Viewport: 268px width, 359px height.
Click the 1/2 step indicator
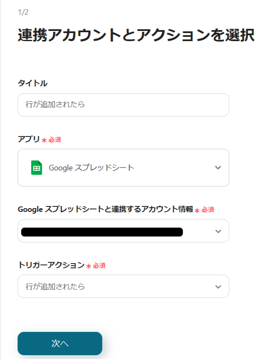(23, 12)
